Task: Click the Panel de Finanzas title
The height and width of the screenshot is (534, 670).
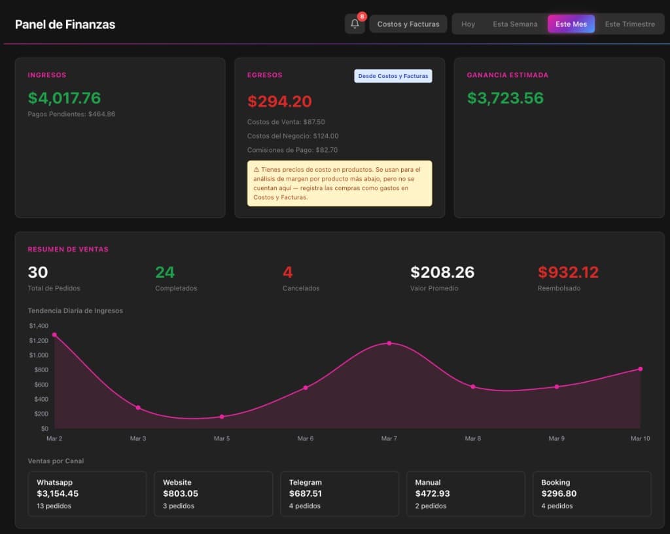Action: (x=65, y=24)
